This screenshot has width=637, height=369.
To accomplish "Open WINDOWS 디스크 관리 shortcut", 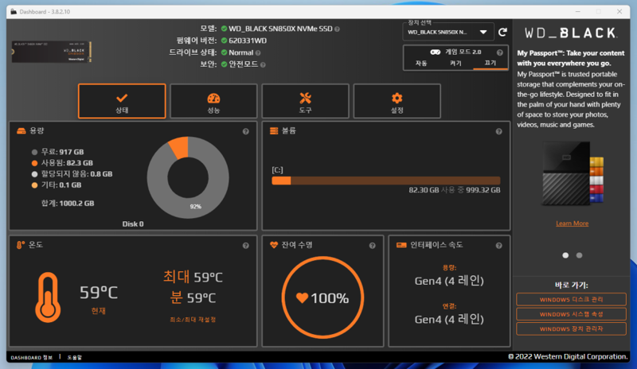I will point(571,300).
